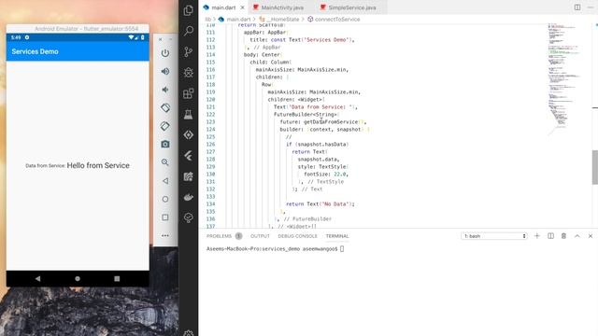The height and width of the screenshot is (336, 598).
Task: Open the terminal selector dropdown '1: bash'
Action: (x=494, y=236)
